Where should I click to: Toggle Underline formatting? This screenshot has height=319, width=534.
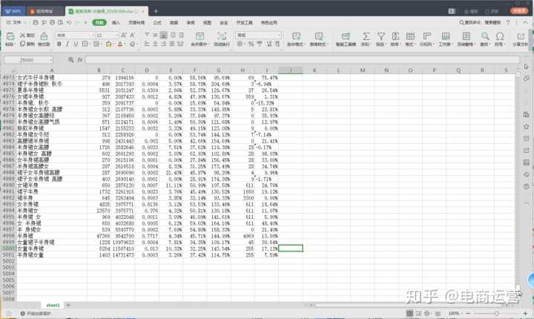point(76,44)
